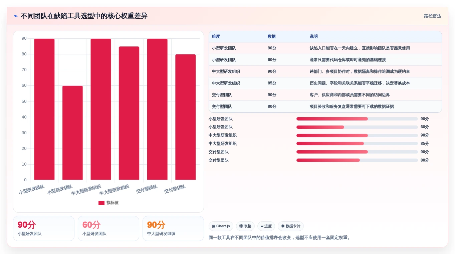Open the orange 90分 中大型研发组织 card

click(173, 229)
